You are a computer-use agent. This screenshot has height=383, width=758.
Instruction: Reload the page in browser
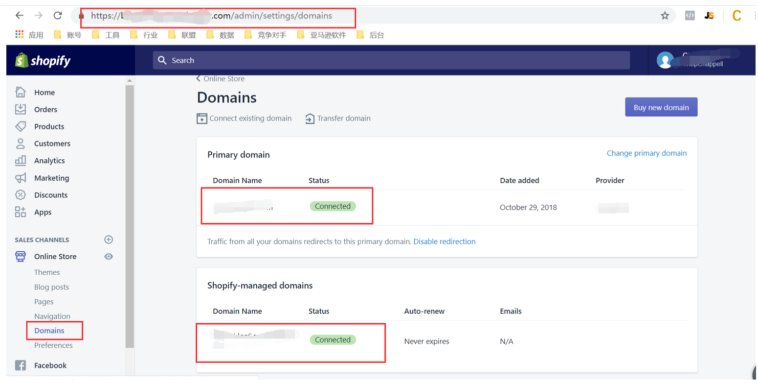[58, 16]
